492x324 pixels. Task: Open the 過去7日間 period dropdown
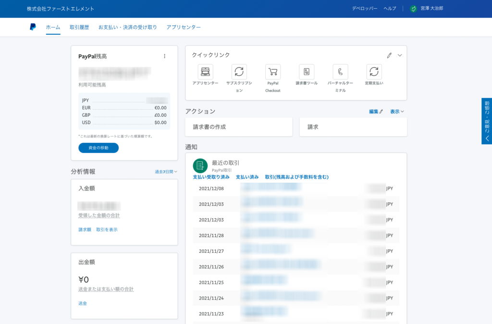point(166,172)
